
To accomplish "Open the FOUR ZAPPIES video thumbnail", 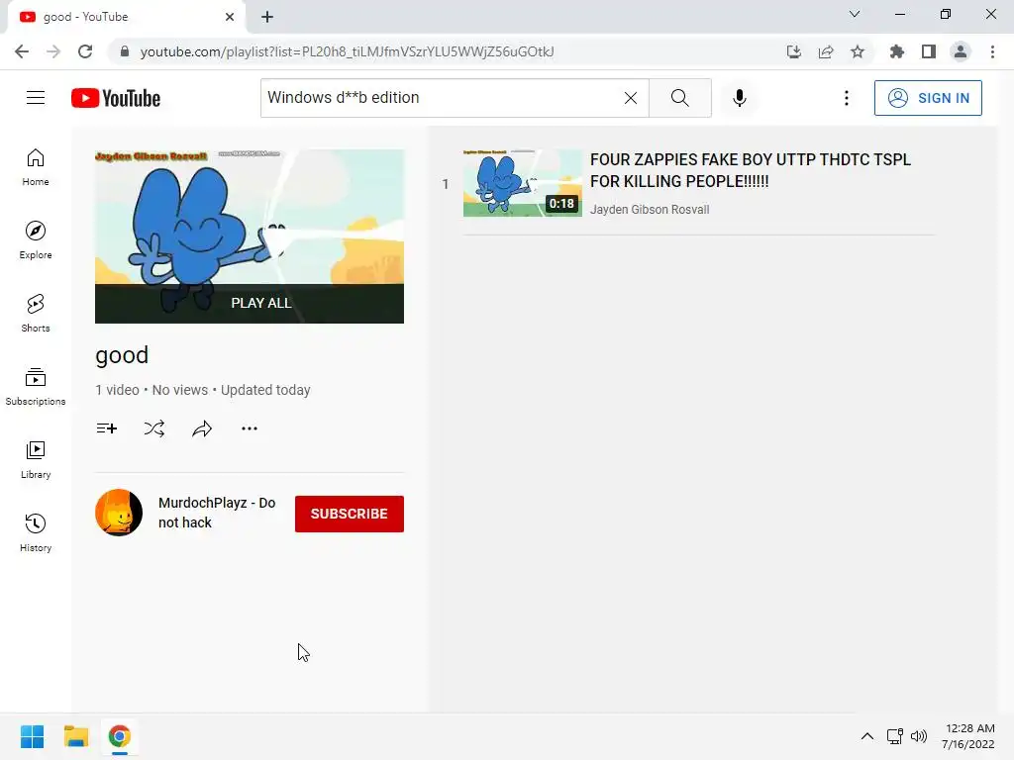I will pyautogui.click(x=523, y=183).
